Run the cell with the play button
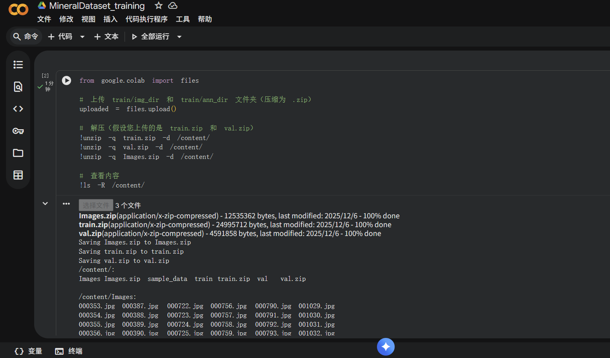The width and height of the screenshot is (610, 358). pos(67,81)
